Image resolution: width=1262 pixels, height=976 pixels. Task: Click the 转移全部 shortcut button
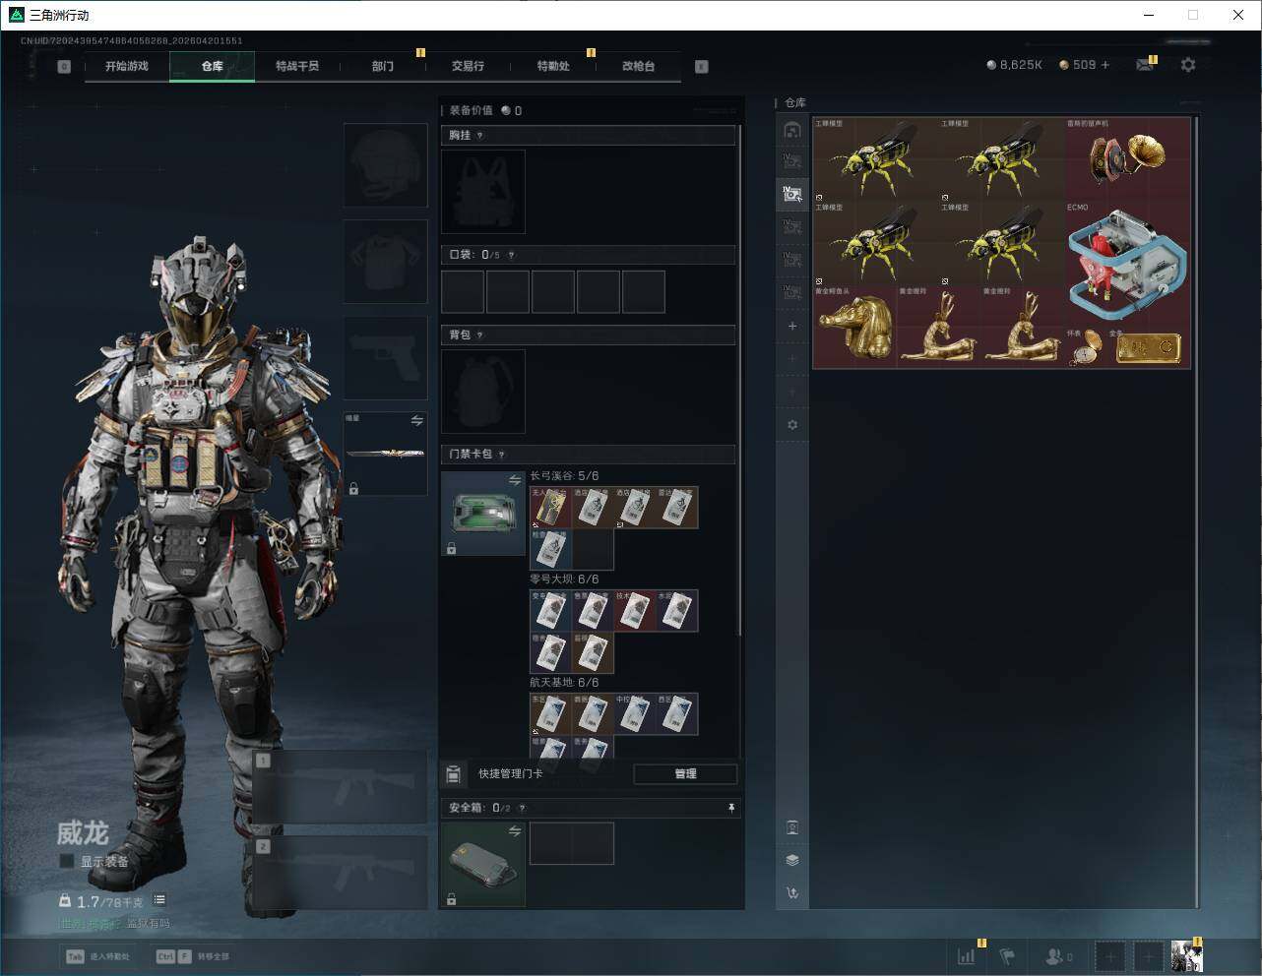pos(193,956)
